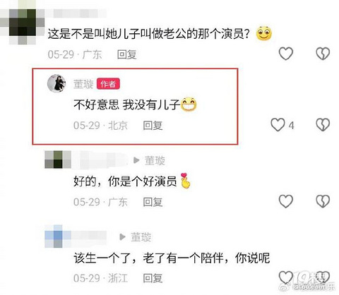Open the pixelated avatar of top commenter

(23, 23)
